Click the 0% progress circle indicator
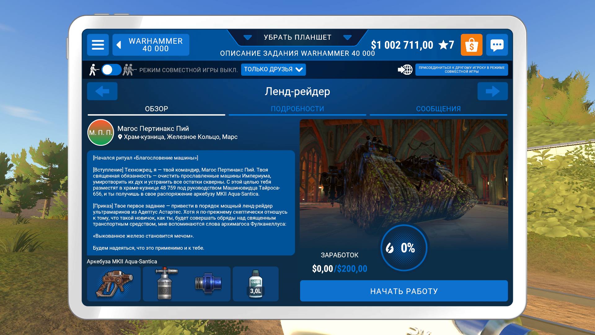Screen dimensions: 595x335 (x=404, y=248)
